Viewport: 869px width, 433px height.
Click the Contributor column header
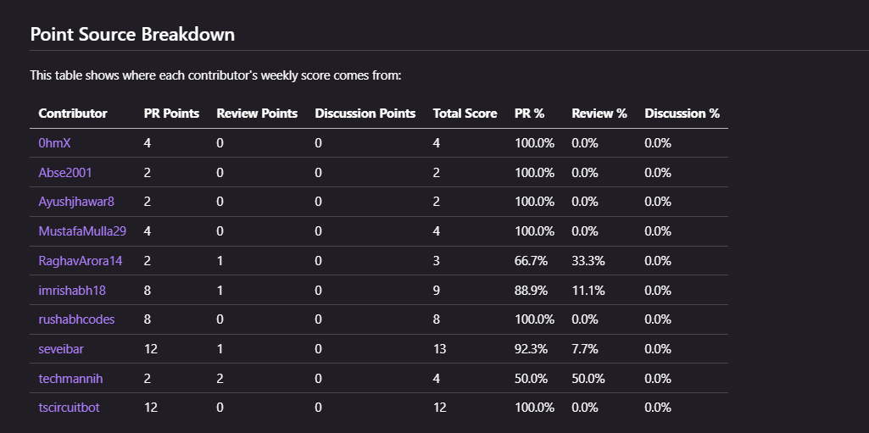click(73, 114)
